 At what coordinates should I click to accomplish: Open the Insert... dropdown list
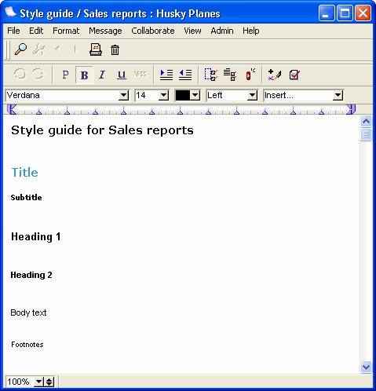pyautogui.click(x=338, y=95)
